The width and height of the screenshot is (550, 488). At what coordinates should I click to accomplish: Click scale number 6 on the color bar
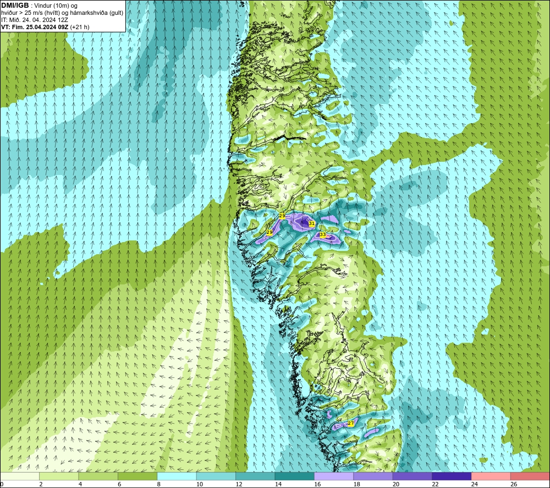coord(119,484)
